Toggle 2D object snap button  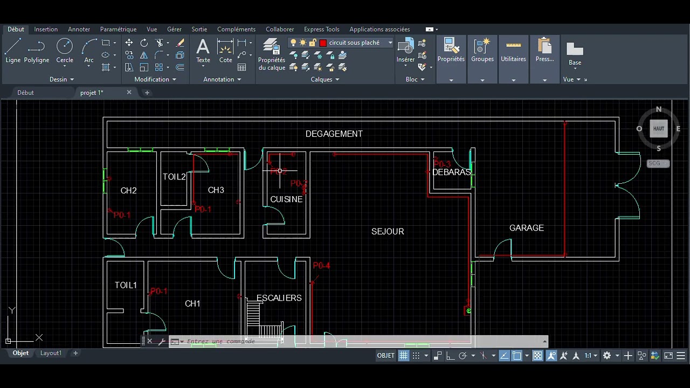(x=516, y=356)
